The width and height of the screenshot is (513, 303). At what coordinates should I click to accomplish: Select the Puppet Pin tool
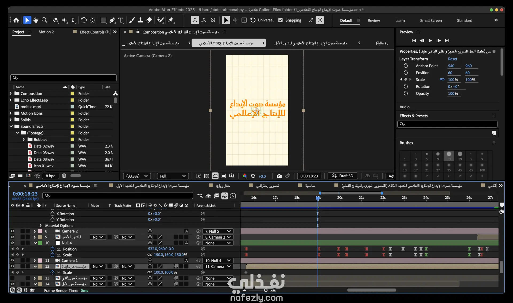click(x=171, y=20)
